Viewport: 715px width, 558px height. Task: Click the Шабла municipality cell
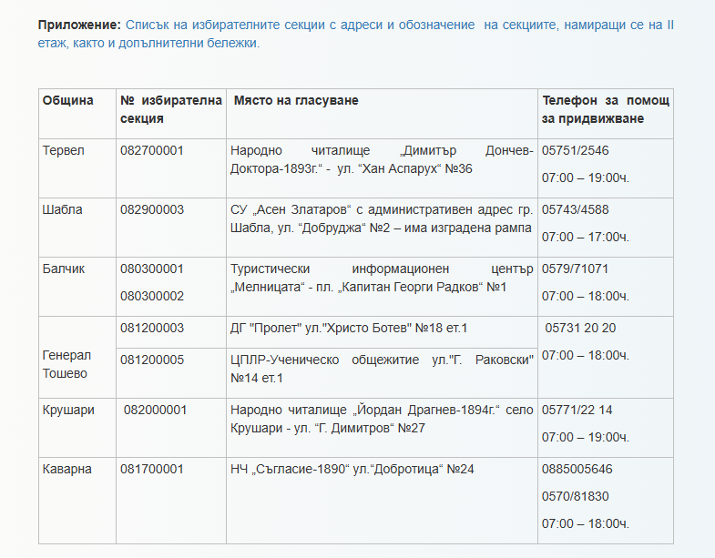point(63,210)
